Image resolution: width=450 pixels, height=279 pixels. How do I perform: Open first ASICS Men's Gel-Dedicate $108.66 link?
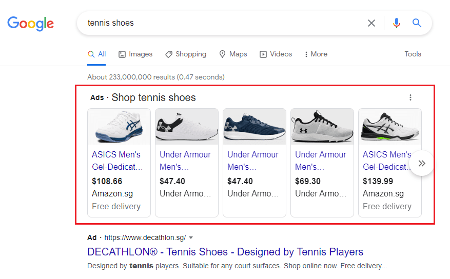pyautogui.click(x=116, y=161)
